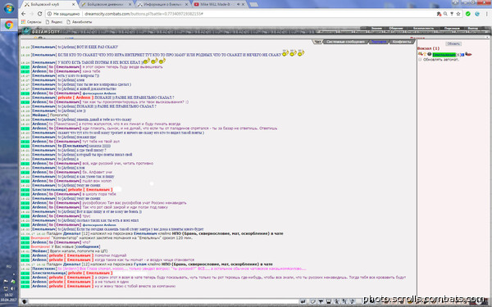Bookmark this page with the star icon
Viewport: 492px width, 307px height.
point(458,14)
